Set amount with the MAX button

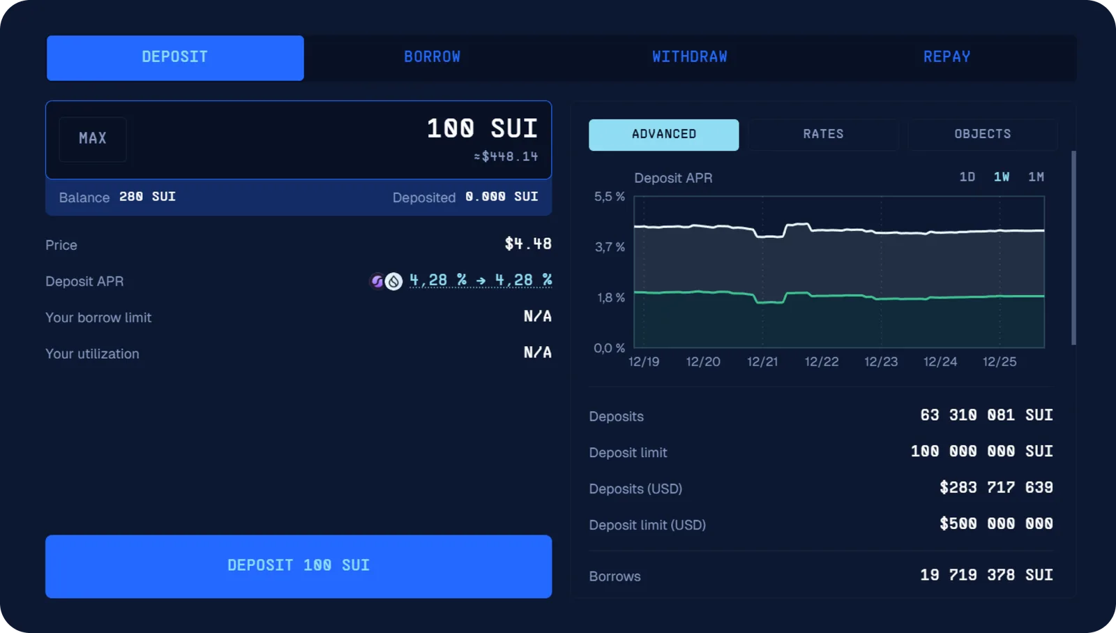coord(93,139)
